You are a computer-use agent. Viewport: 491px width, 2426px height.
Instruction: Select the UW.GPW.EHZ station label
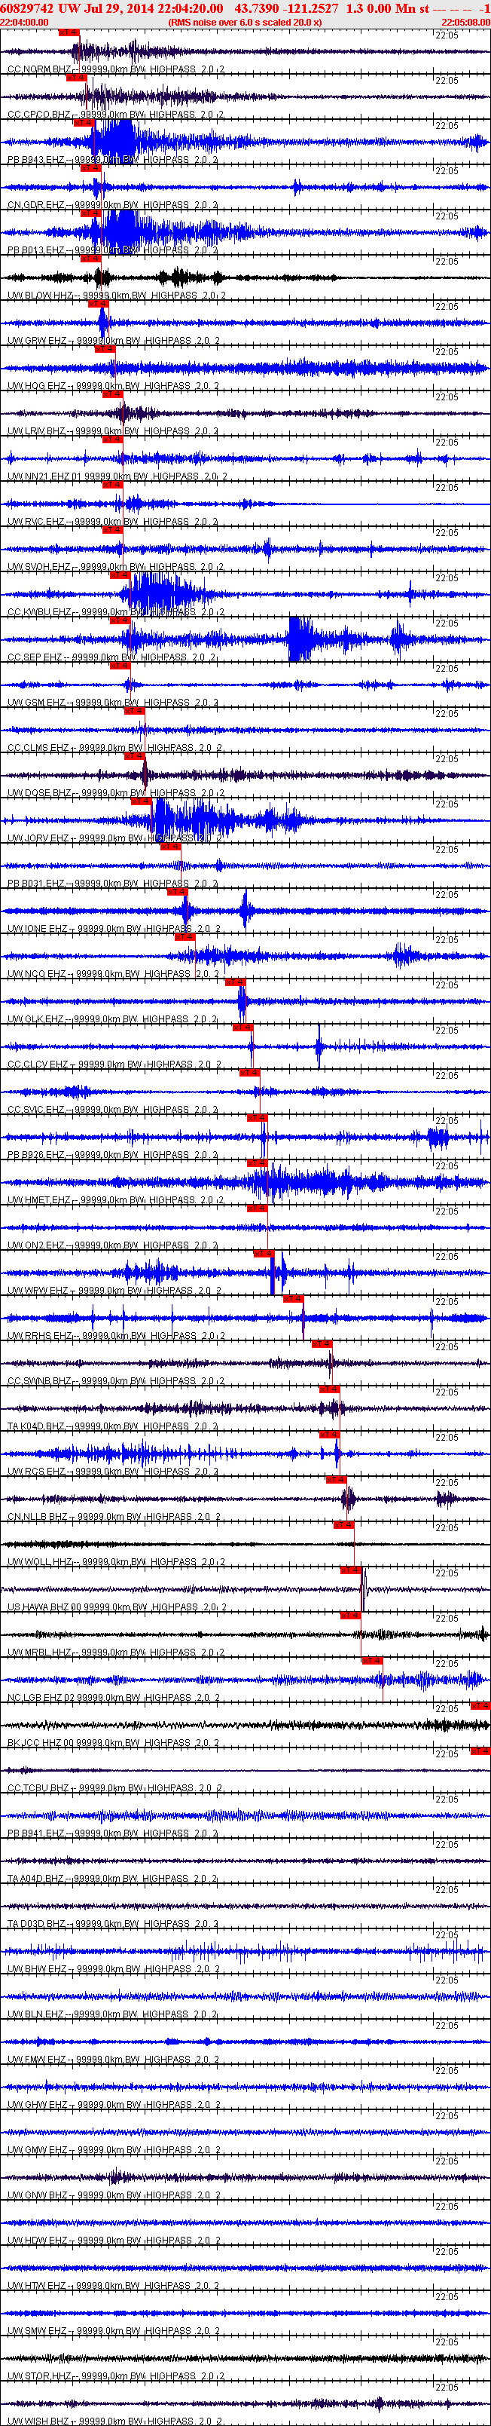[x=38, y=341]
